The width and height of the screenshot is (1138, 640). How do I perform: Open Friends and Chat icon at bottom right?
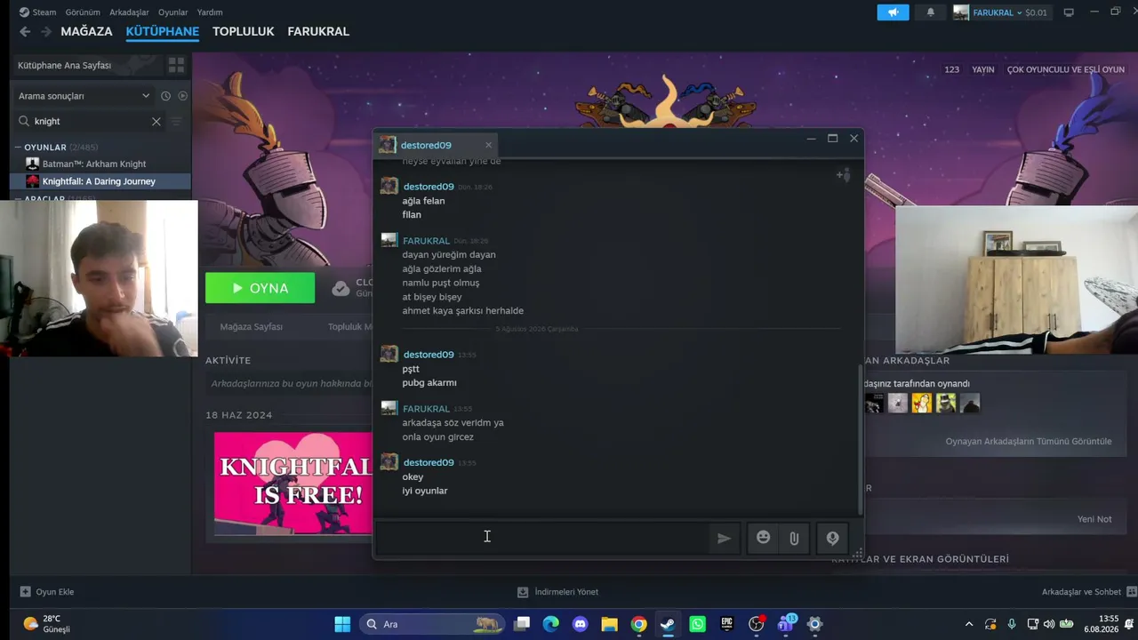pyautogui.click(x=1131, y=592)
